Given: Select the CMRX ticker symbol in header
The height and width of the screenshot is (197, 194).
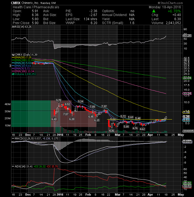Looking at the screenshot, I should tap(16, 3).
